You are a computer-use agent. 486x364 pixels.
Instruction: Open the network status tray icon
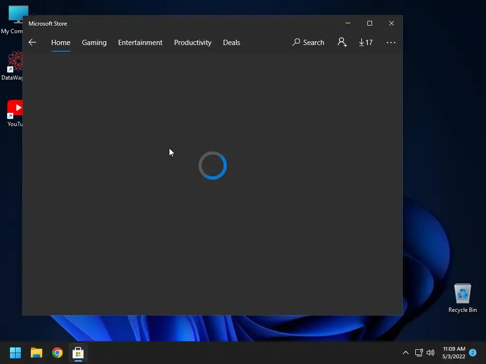(x=419, y=353)
